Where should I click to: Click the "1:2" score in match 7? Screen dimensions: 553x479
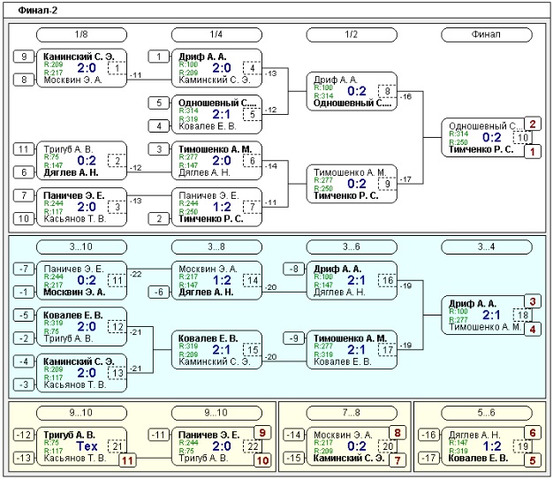(222, 207)
